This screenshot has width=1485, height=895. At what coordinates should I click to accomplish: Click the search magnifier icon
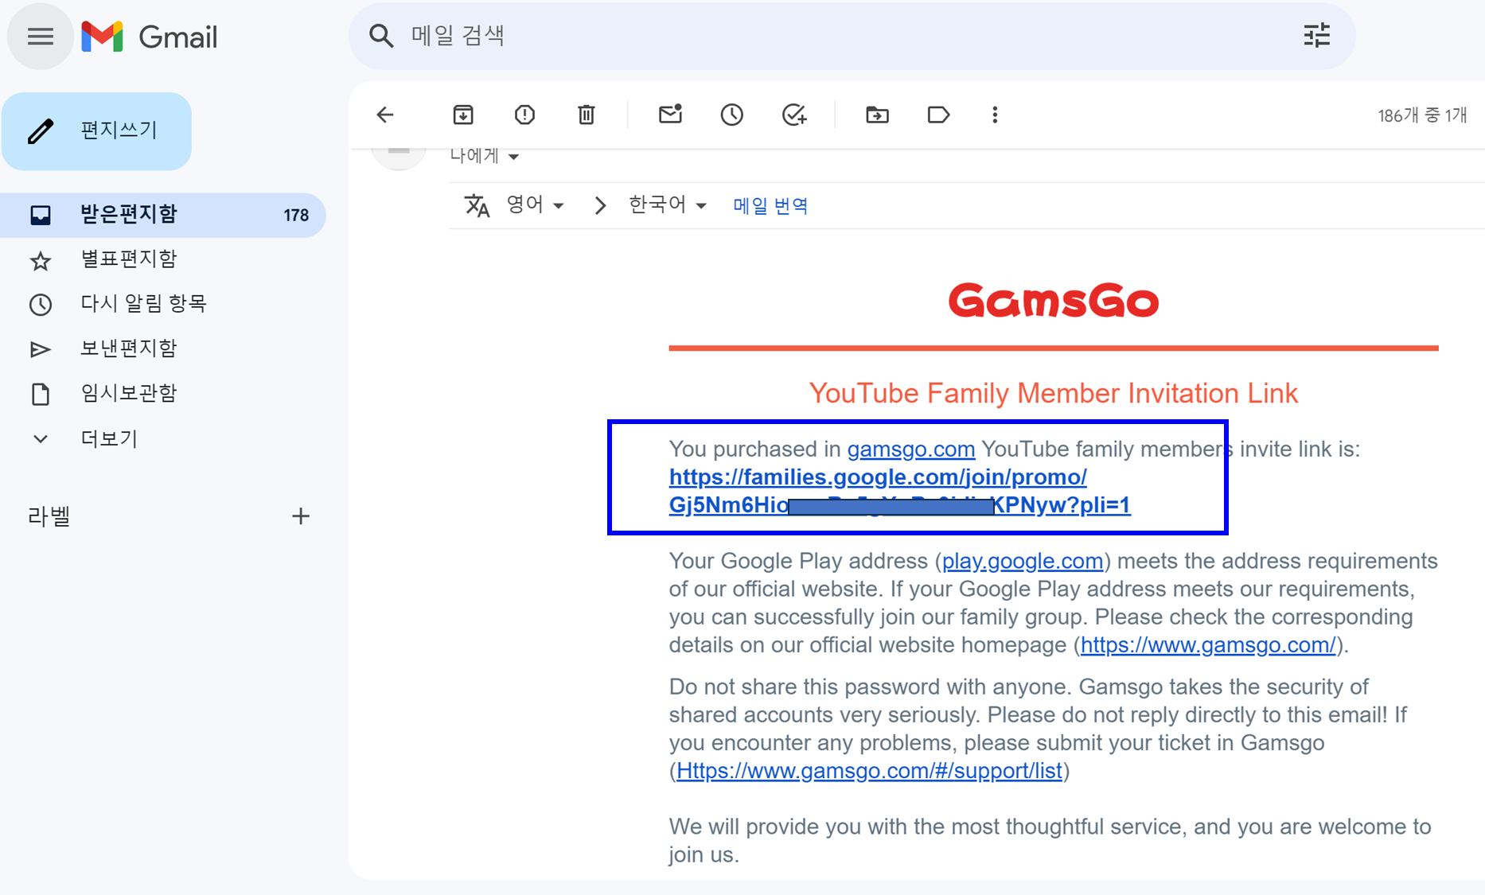(381, 36)
